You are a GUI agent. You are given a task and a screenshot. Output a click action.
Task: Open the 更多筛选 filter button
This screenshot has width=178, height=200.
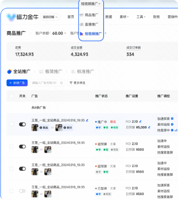coord(77,83)
